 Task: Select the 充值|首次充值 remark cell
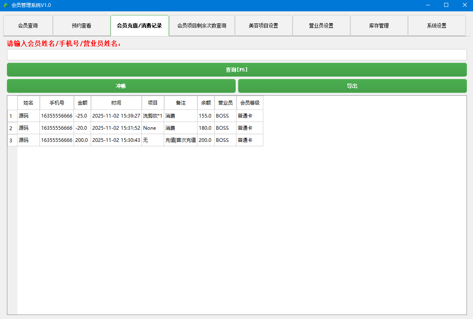pos(180,140)
